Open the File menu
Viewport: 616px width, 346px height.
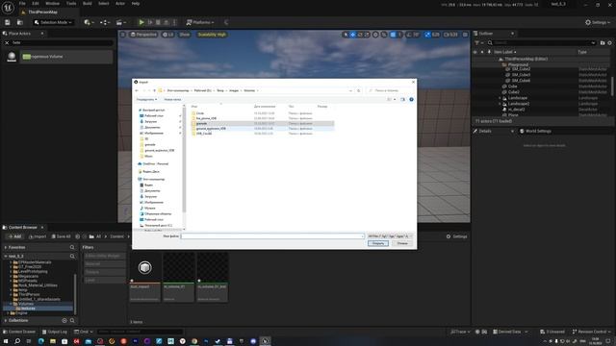tap(22, 4)
